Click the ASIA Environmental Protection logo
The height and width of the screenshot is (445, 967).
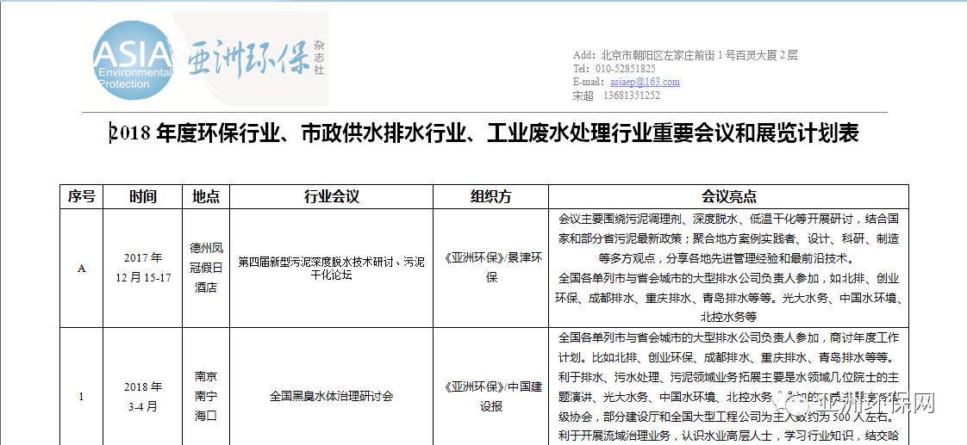pyautogui.click(x=133, y=60)
